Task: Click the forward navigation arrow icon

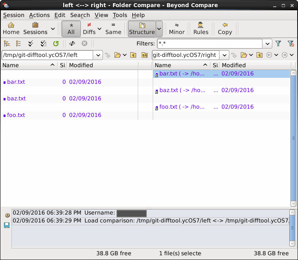Action: point(285,55)
